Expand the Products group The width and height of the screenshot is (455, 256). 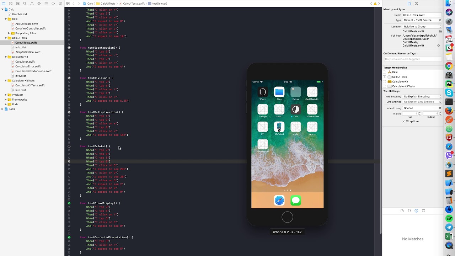pos(6,95)
